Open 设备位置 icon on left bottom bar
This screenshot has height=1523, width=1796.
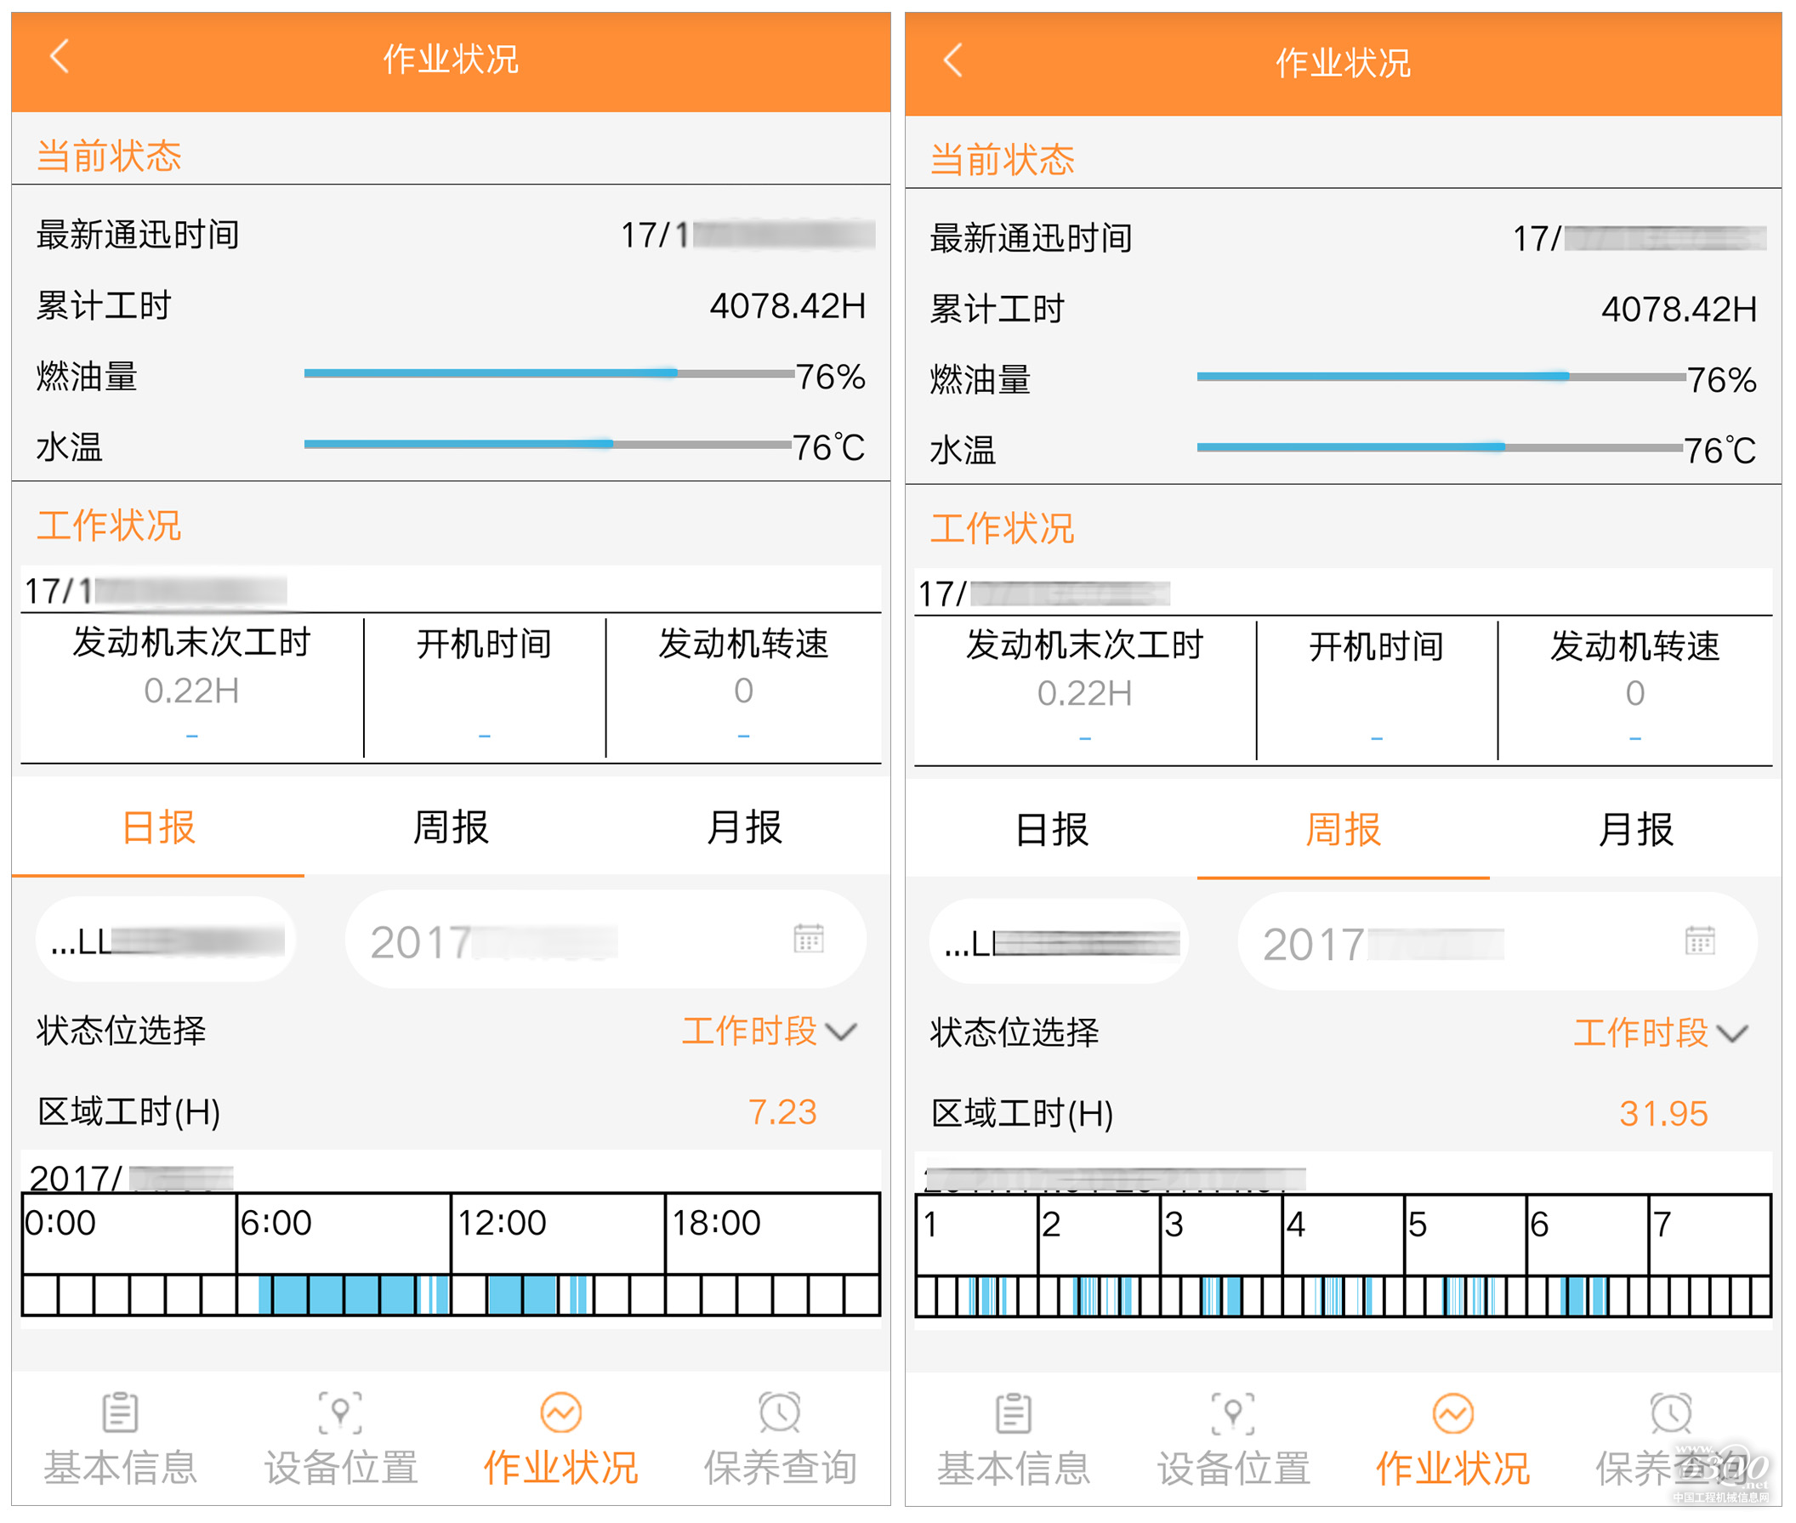click(340, 1413)
